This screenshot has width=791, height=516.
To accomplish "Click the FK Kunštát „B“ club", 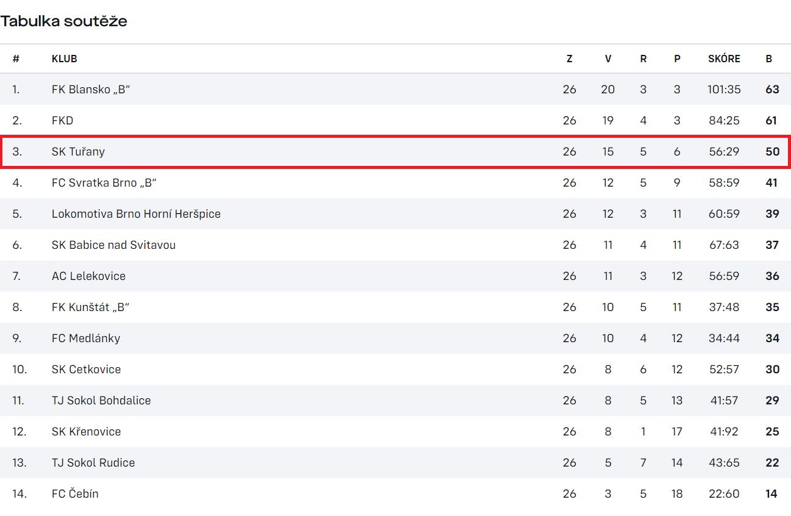I will [x=90, y=307].
